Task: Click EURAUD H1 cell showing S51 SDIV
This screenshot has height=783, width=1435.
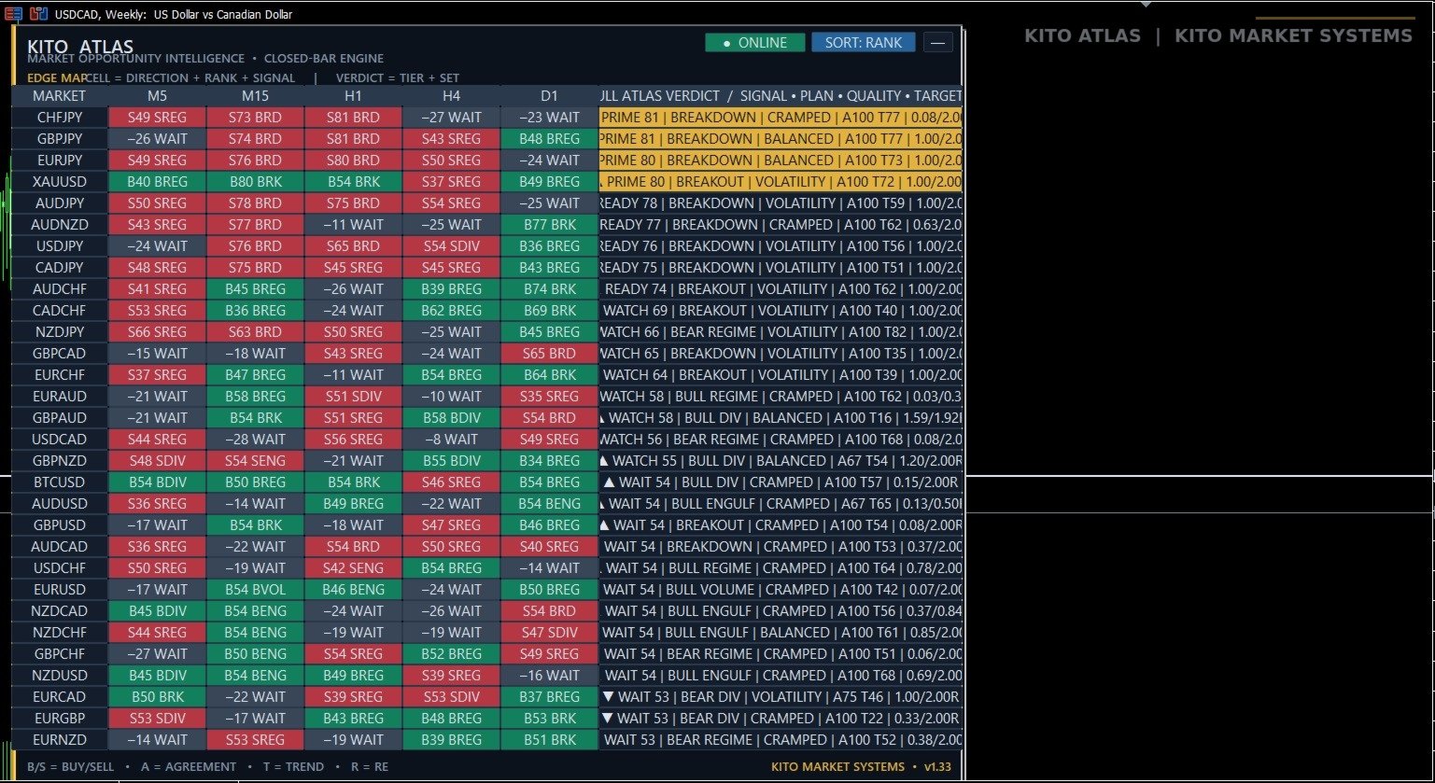Action: 353,397
